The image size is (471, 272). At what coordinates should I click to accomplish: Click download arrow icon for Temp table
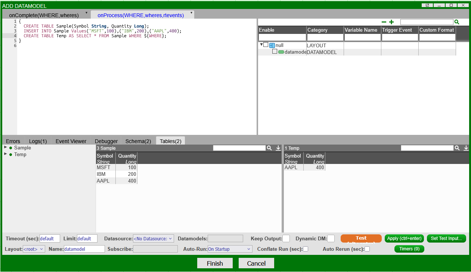tap(466, 148)
